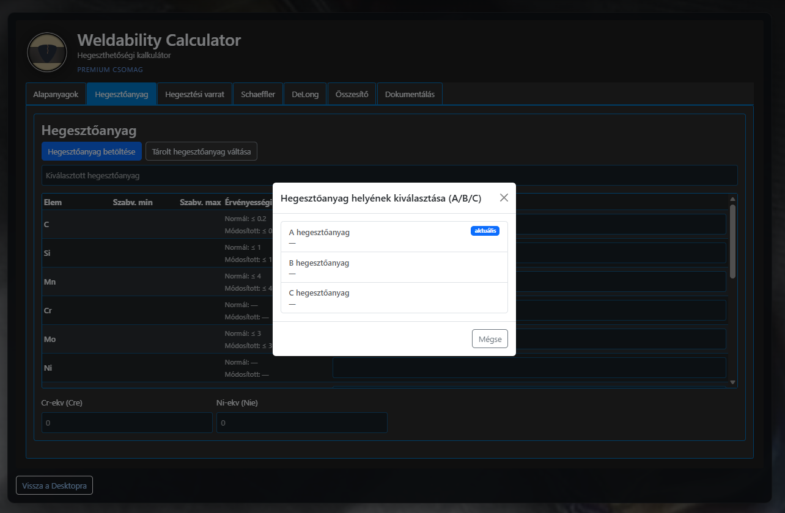
Task: Close the hegesztőanyag selection dialog
Action: click(x=504, y=198)
